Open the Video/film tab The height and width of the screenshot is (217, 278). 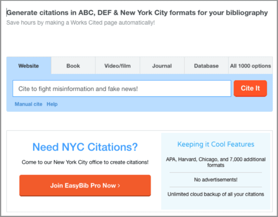coord(117,66)
